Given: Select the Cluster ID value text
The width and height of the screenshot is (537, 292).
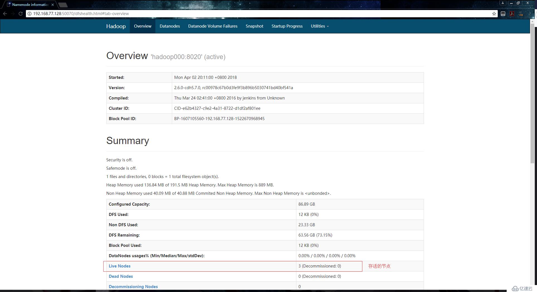Looking at the screenshot, I should (217, 108).
